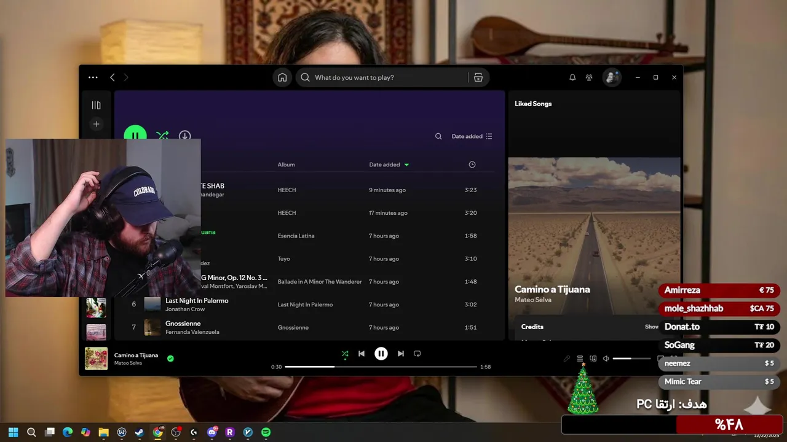This screenshot has height=442, width=787.
Task: Skip to the next track
Action: coord(401,354)
